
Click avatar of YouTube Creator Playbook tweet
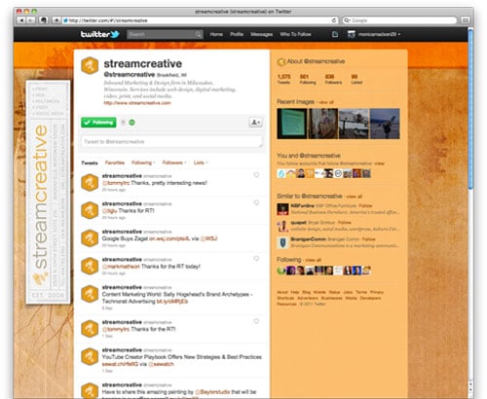coord(90,357)
